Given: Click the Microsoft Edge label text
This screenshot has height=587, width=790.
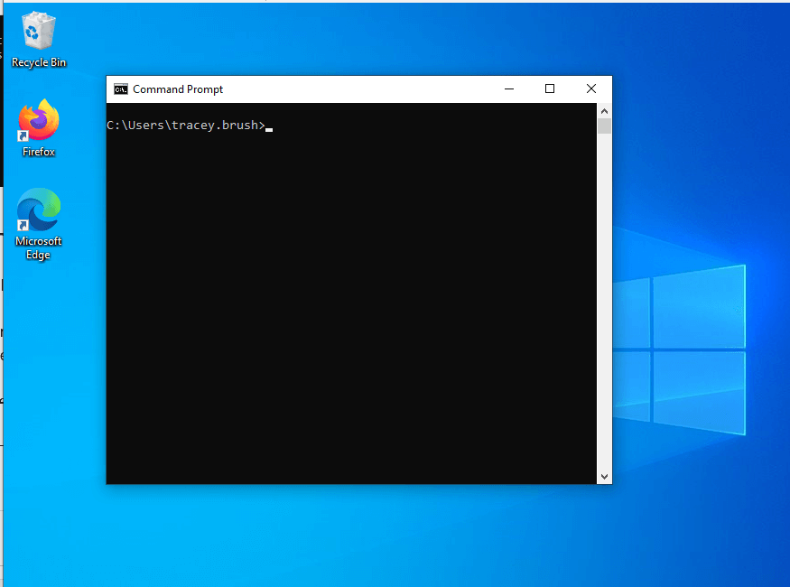Looking at the screenshot, I should 39,248.
